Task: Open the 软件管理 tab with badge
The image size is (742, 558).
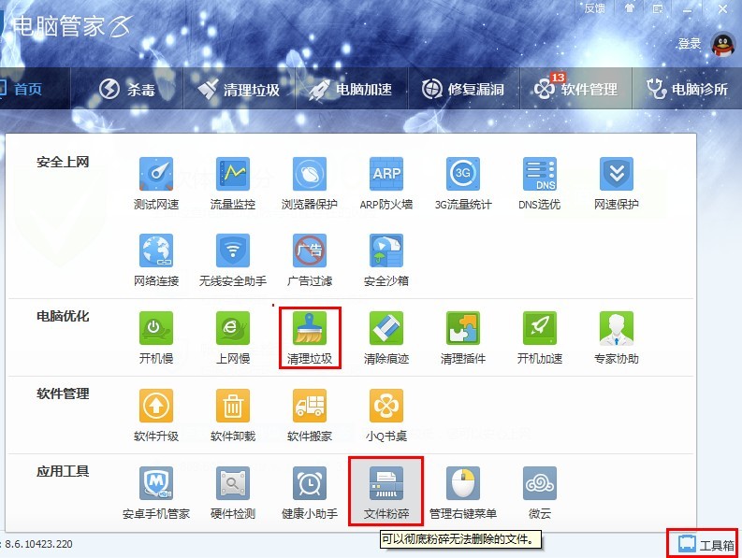Action: click(x=575, y=89)
